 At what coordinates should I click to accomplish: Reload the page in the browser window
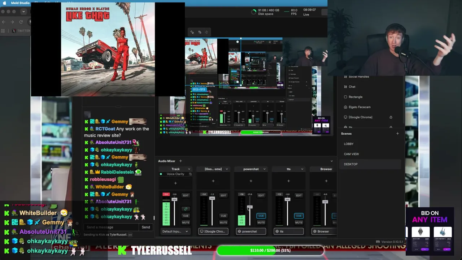pyautogui.click(x=21, y=22)
